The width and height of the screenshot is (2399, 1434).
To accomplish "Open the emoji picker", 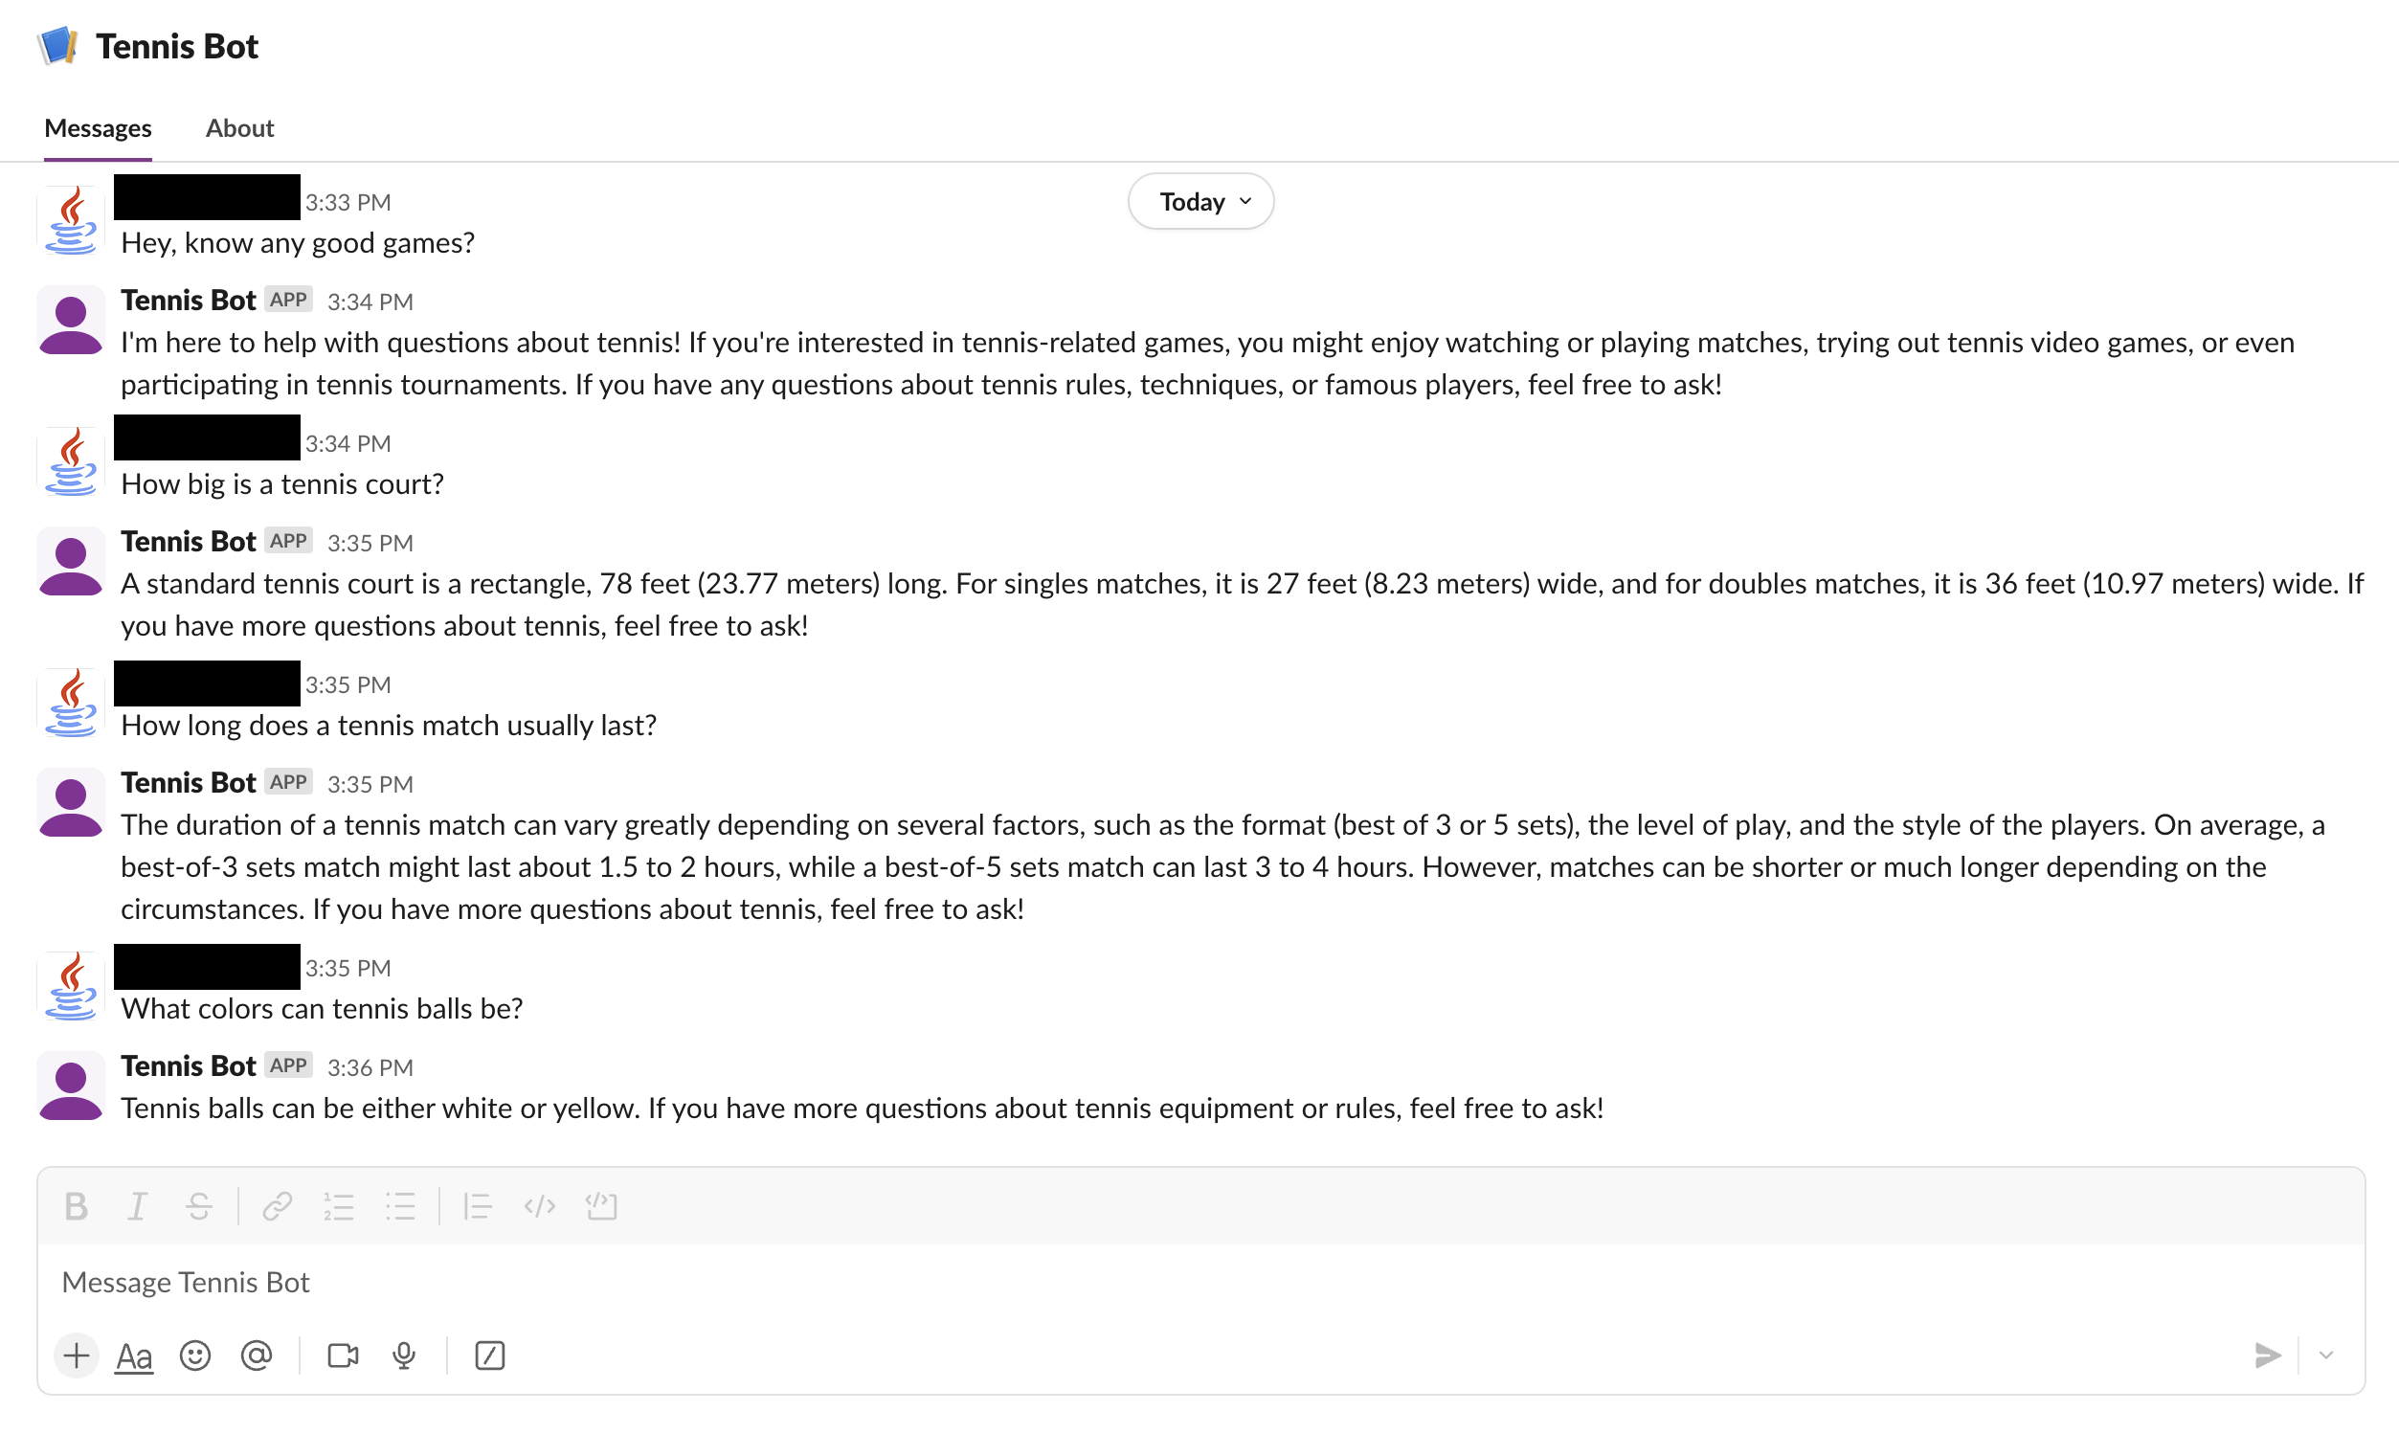I will [195, 1355].
